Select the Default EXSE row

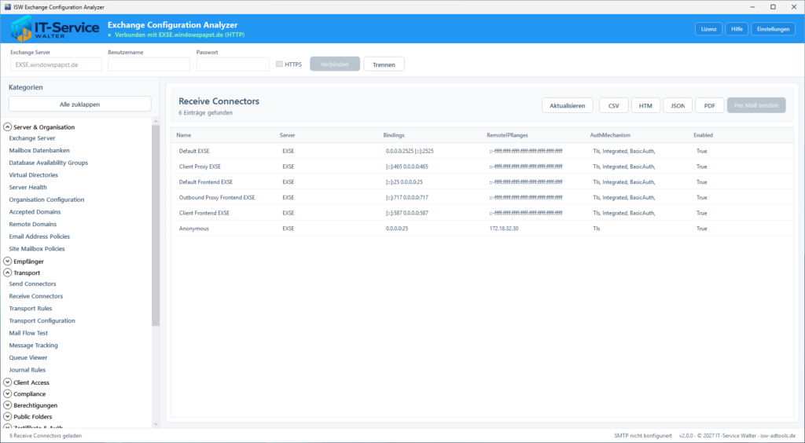click(482, 152)
